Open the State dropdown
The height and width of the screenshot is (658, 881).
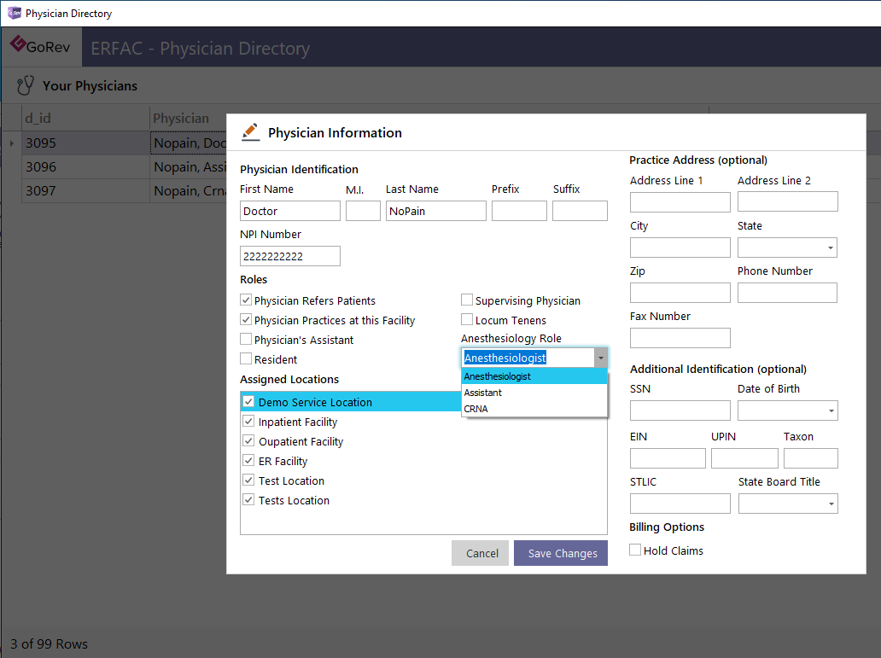coord(830,247)
